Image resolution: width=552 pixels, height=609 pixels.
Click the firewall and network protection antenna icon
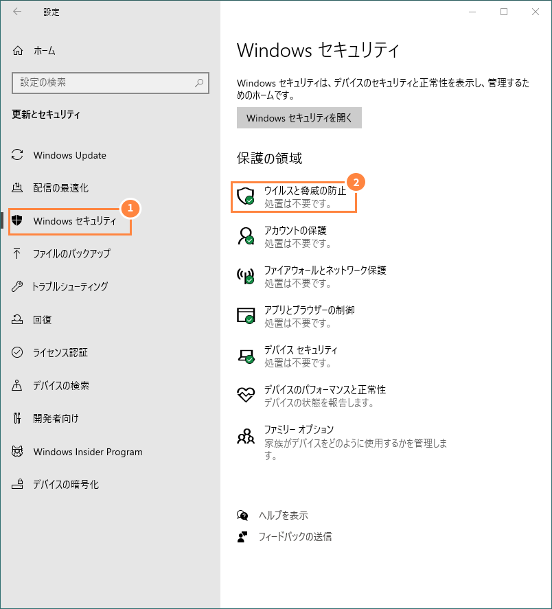click(x=246, y=276)
